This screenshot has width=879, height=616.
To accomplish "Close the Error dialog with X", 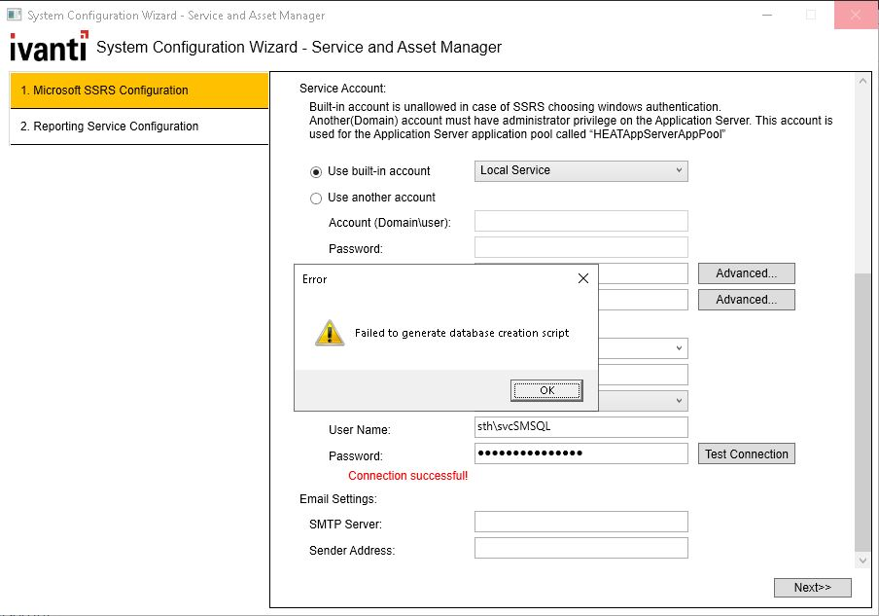I will [583, 279].
